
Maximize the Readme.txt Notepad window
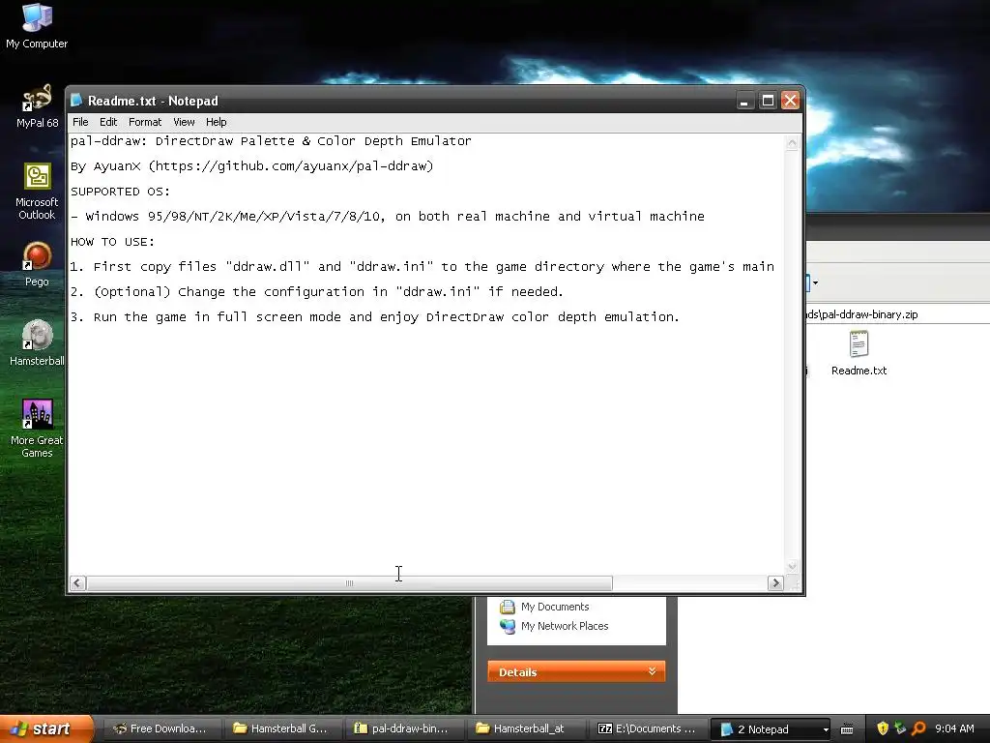768,101
